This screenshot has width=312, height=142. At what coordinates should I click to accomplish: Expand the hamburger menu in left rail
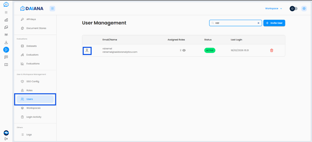click(x=6, y=12)
